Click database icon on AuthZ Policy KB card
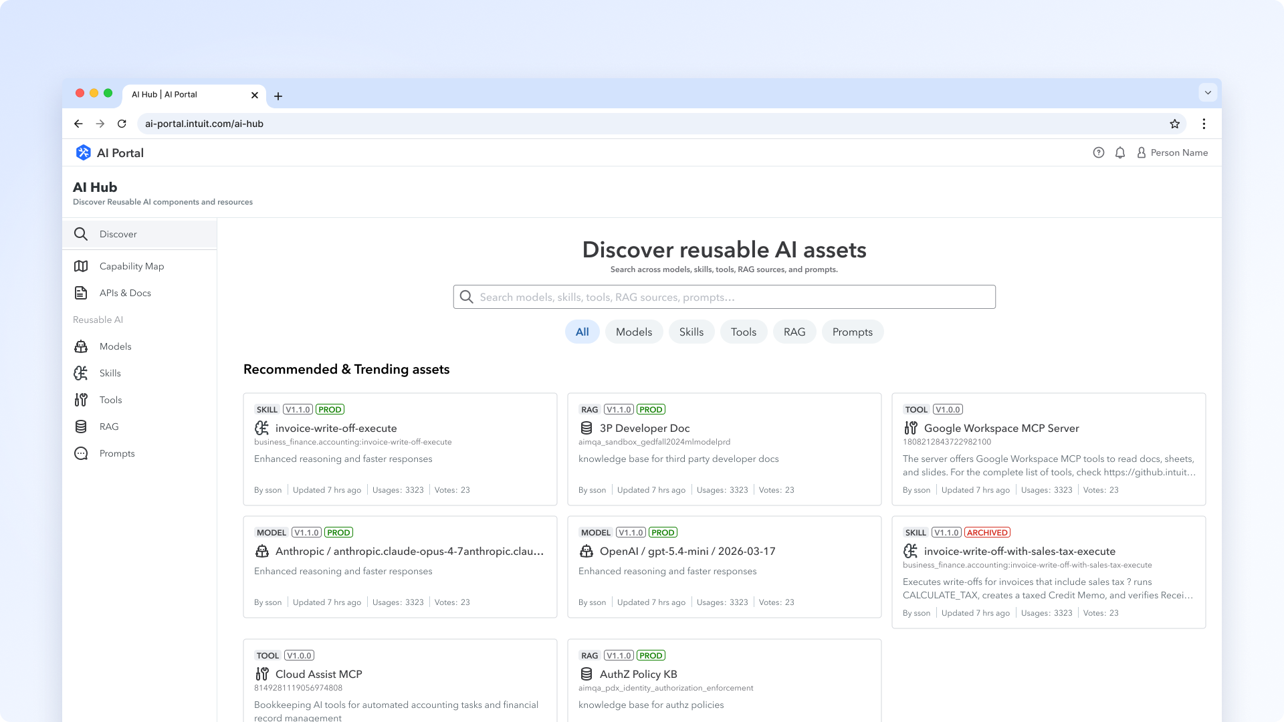 click(586, 674)
